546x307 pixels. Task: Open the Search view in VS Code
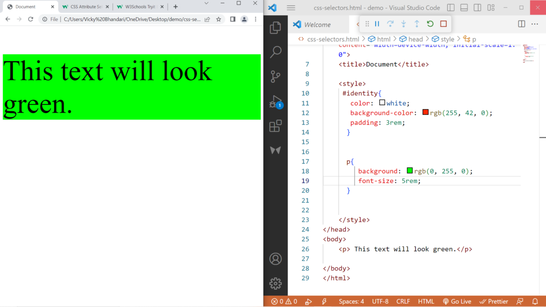[x=275, y=52]
